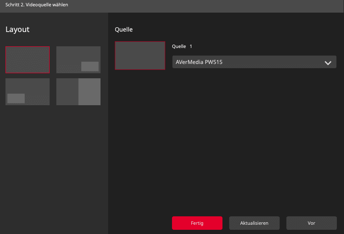Click the darker left half of split layout
The height and width of the screenshot is (234, 344).
(x=67, y=92)
